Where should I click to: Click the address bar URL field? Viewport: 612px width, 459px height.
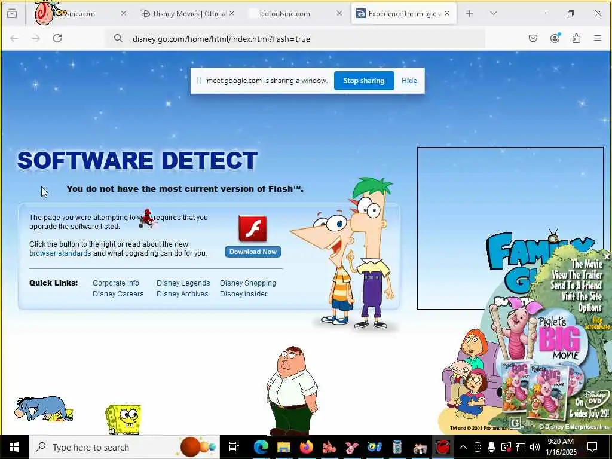coord(295,39)
